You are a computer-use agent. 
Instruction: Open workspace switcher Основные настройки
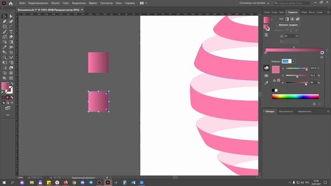pyautogui.click(x=254, y=3)
